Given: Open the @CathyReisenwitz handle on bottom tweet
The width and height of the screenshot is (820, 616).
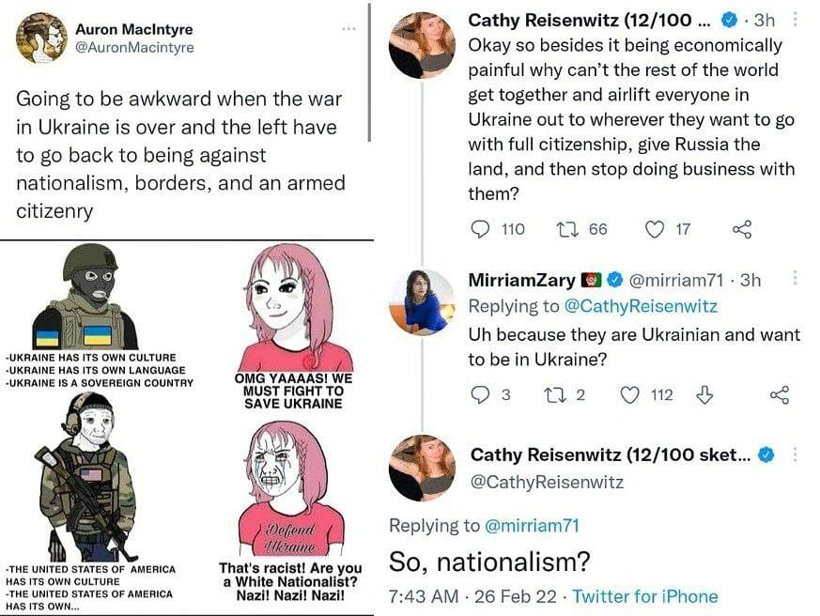Looking at the screenshot, I should coord(547,482).
